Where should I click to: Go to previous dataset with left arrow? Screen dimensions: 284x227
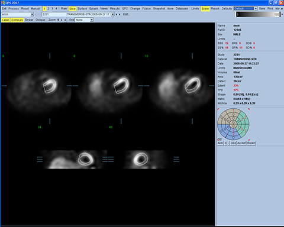point(117,14)
